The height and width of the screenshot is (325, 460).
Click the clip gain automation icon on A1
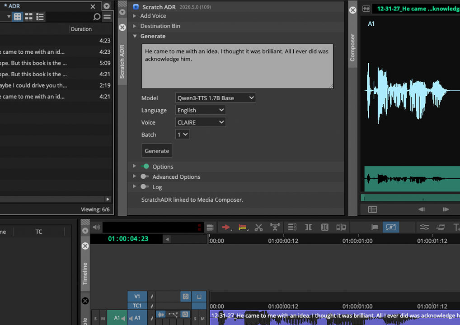click(x=173, y=315)
